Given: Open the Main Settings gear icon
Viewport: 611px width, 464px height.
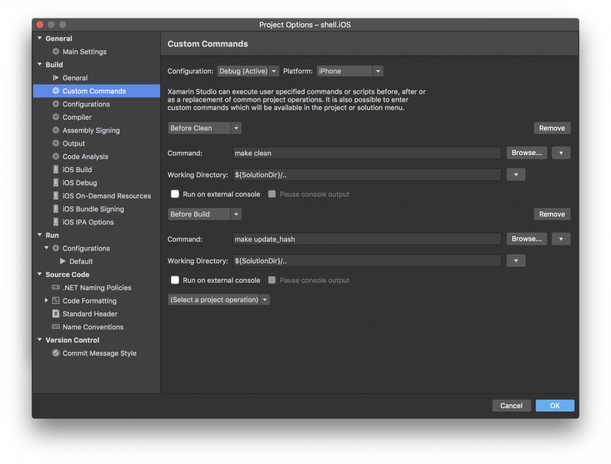Looking at the screenshot, I should pyautogui.click(x=55, y=51).
